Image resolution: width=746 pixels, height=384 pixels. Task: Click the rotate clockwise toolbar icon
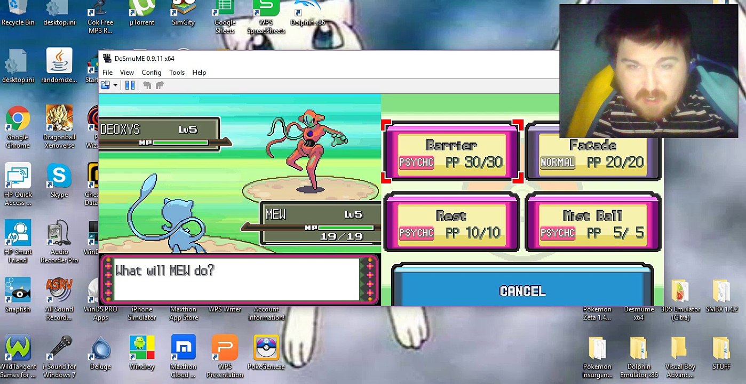(160, 85)
